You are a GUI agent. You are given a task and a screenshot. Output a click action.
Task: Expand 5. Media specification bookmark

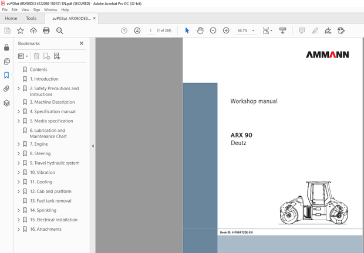pyautogui.click(x=19, y=121)
